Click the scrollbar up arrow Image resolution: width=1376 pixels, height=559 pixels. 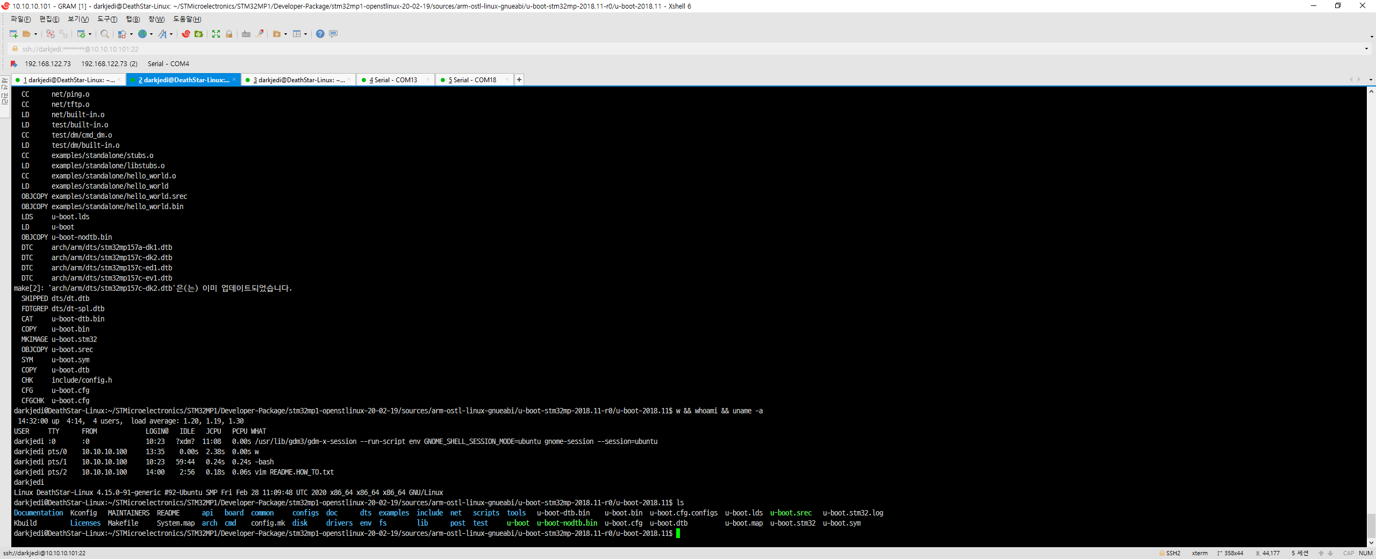click(1371, 91)
